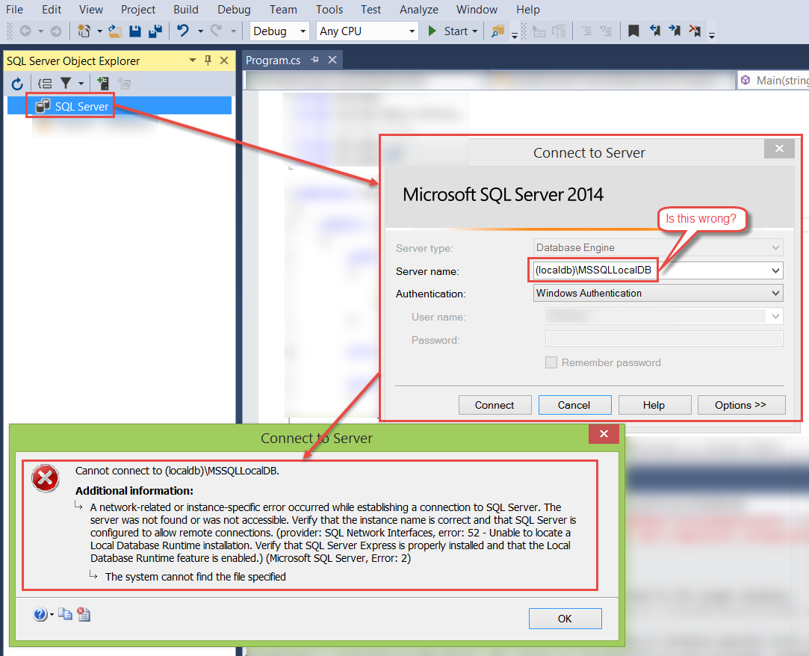The image size is (809, 656).
Task: Expand the Server name combo box arrow
Action: 775,270
